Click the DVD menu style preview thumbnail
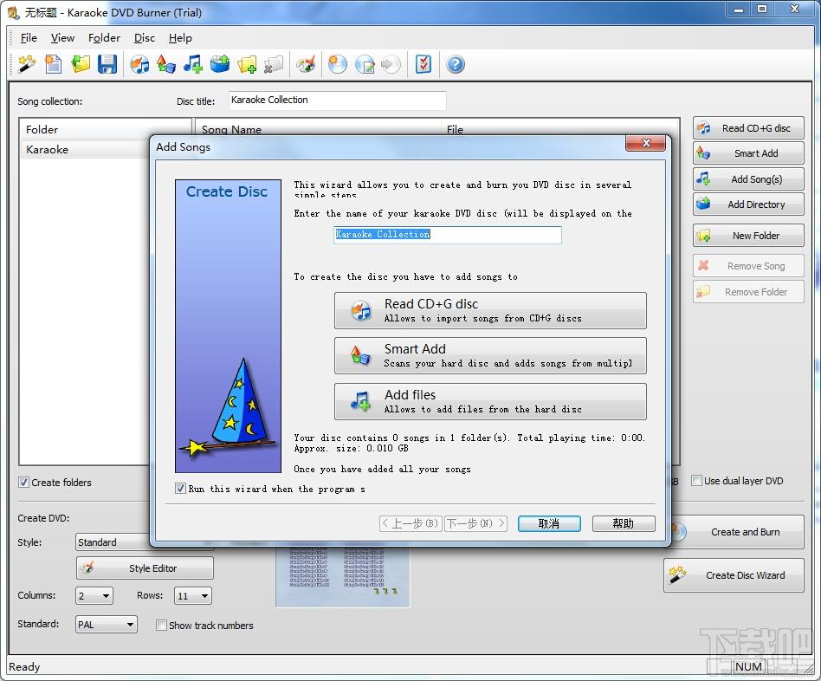Viewport: 821px width, 681px height. click(342, 577)
